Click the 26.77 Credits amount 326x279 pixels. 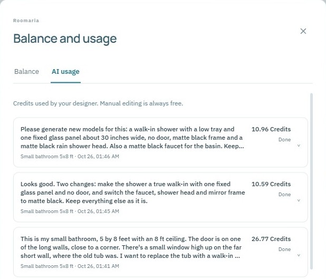click(x=271, y=239)
